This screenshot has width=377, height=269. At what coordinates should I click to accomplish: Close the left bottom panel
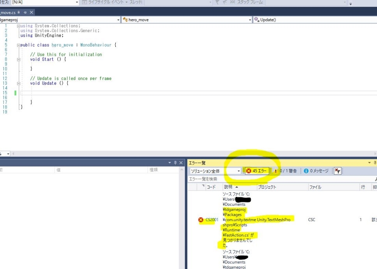(x=181, y=163)
